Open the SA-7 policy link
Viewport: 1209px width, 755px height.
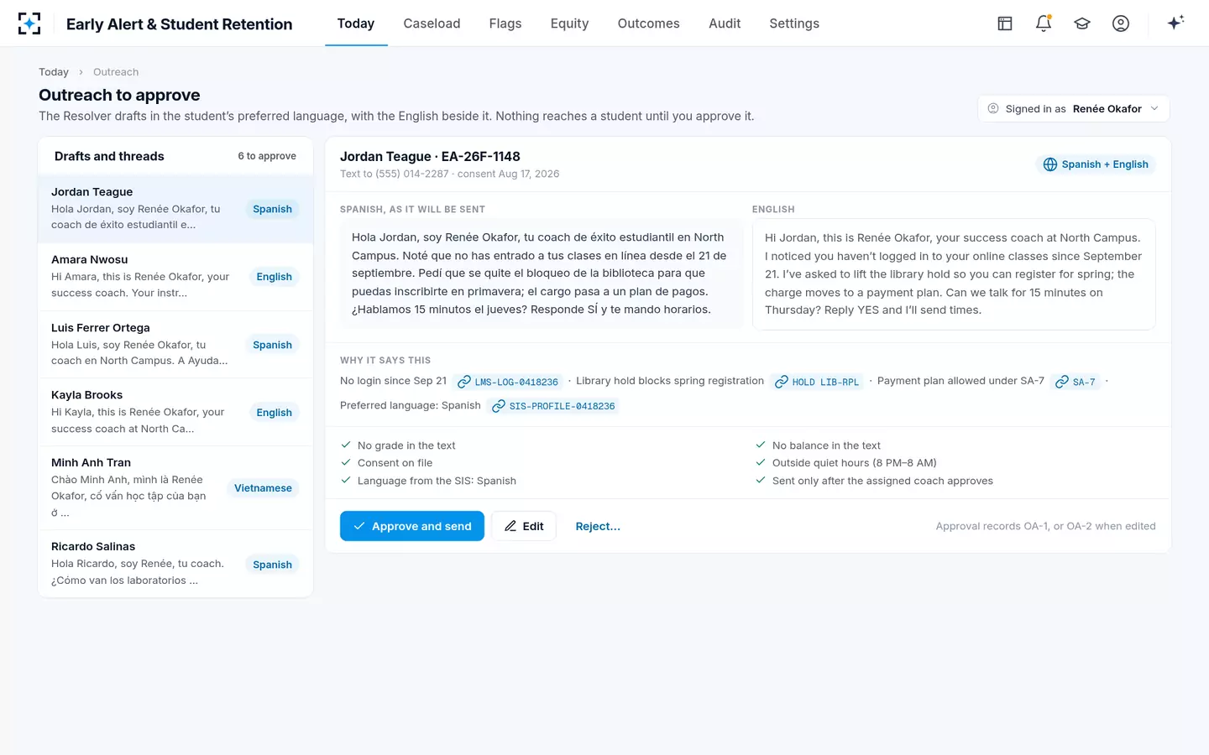tap(1076, 383)
